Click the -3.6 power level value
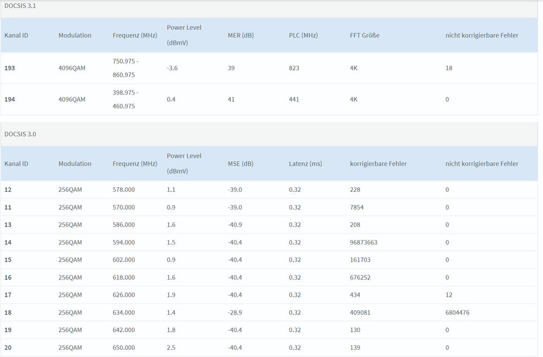 pyautogui.click(x=173, y=68)
